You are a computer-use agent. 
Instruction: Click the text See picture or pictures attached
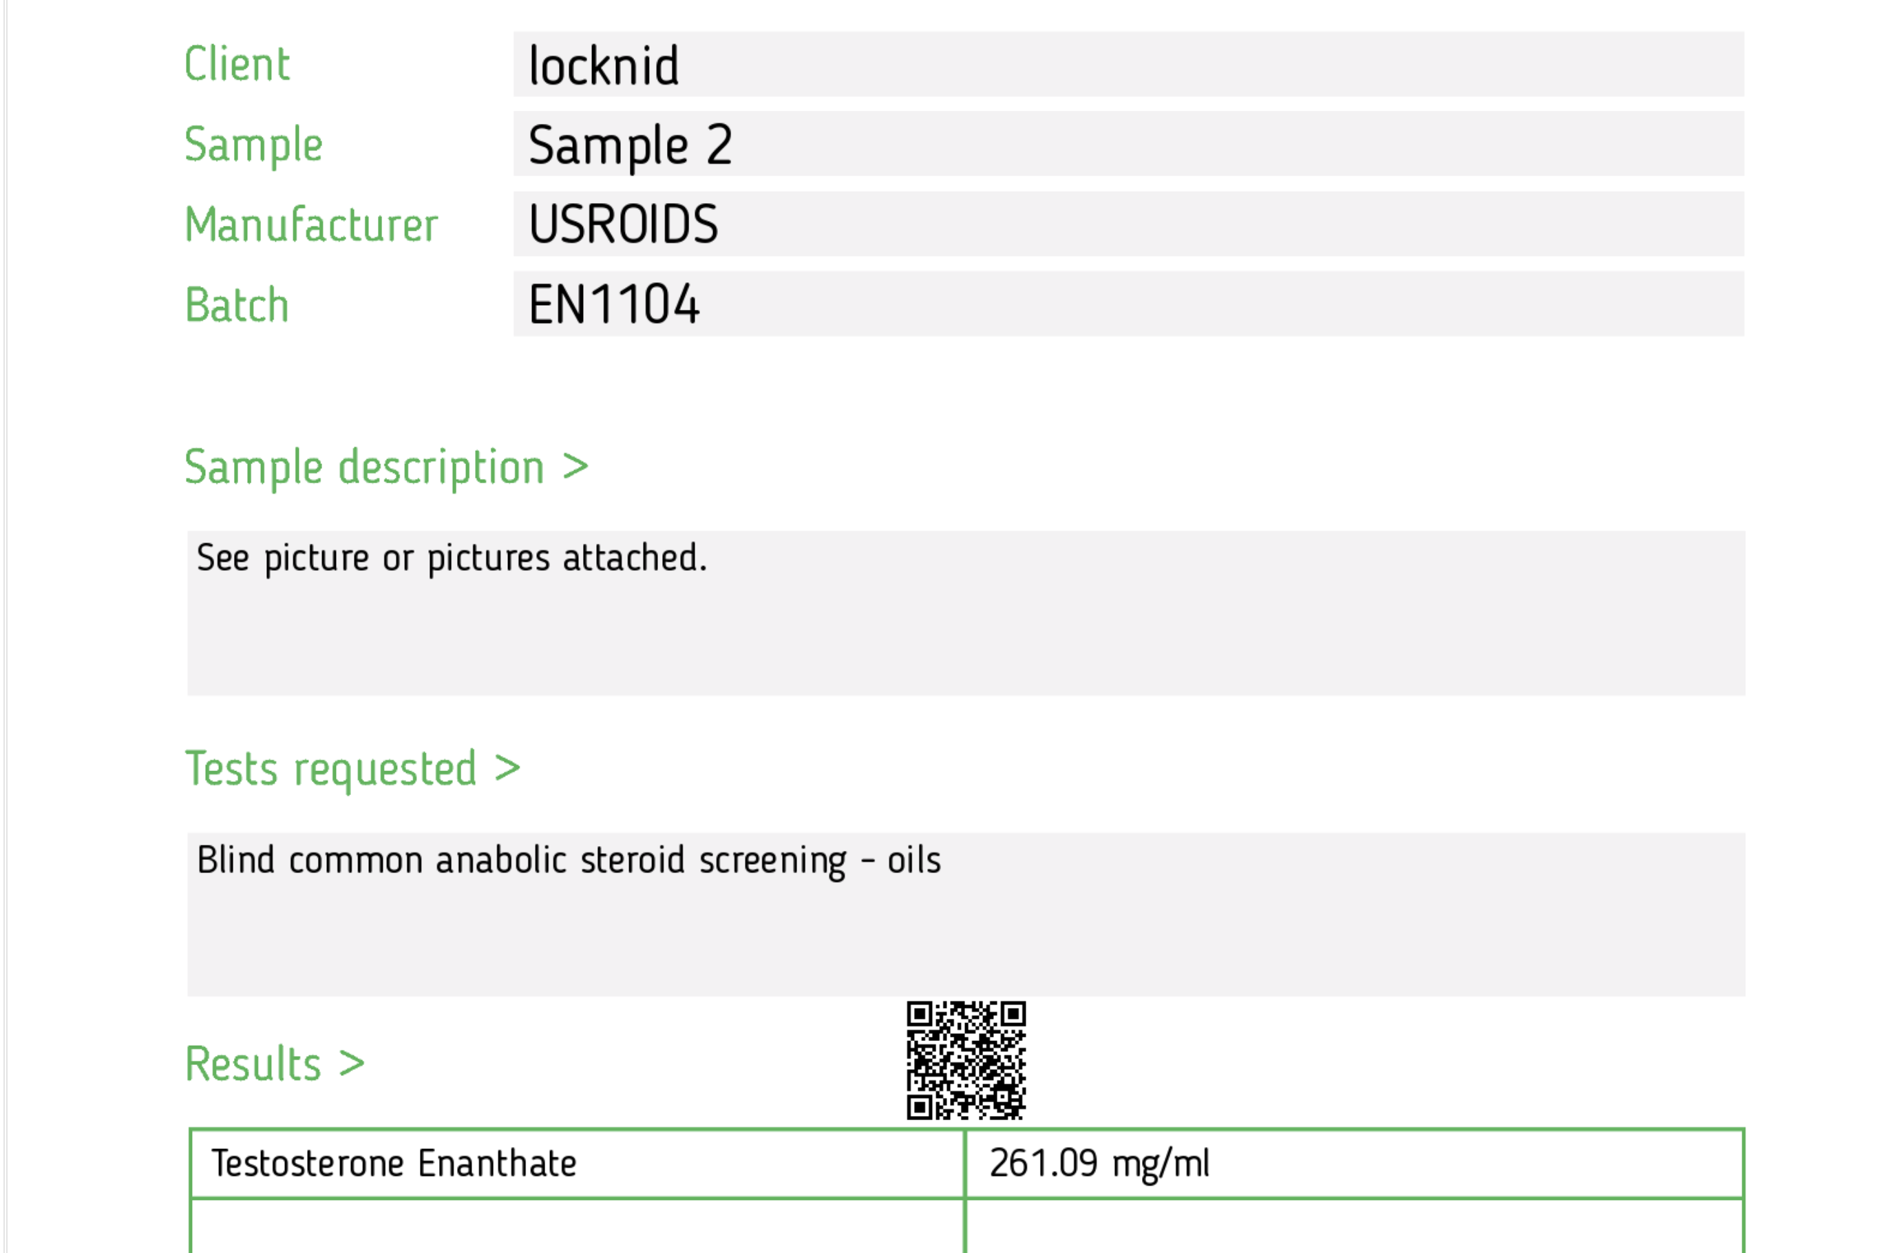click(452, 558)
